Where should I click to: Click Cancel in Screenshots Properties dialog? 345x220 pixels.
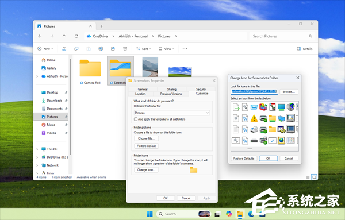click(x=186, y=198)
